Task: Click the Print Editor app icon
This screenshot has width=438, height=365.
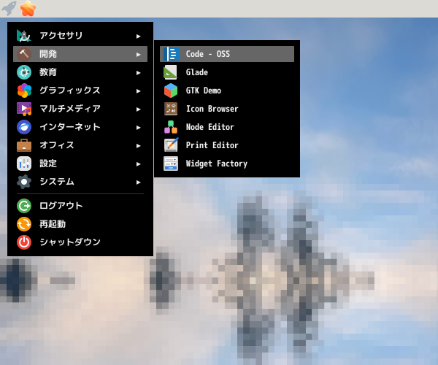Action: point(171,145)
